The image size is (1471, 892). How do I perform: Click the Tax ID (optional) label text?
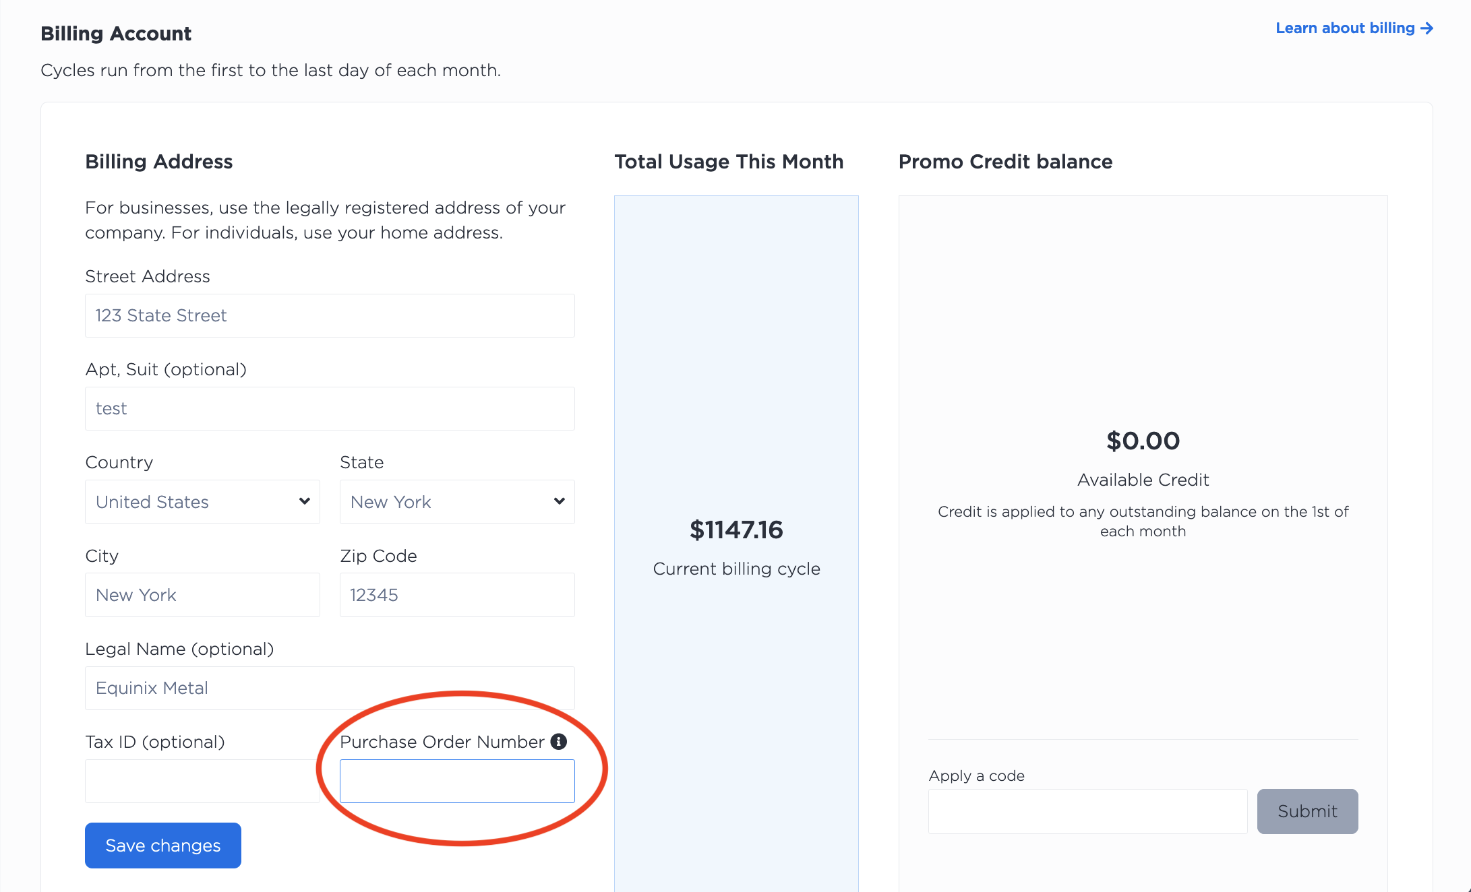[155, 742]
